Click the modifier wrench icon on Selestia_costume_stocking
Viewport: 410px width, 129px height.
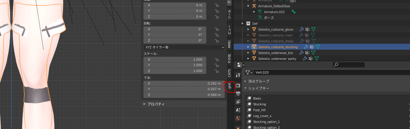pyautogui.click(x=306, y=47)
